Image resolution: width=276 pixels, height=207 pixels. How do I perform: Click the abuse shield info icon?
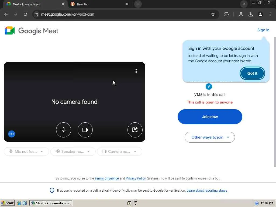(x=52, y=190)
